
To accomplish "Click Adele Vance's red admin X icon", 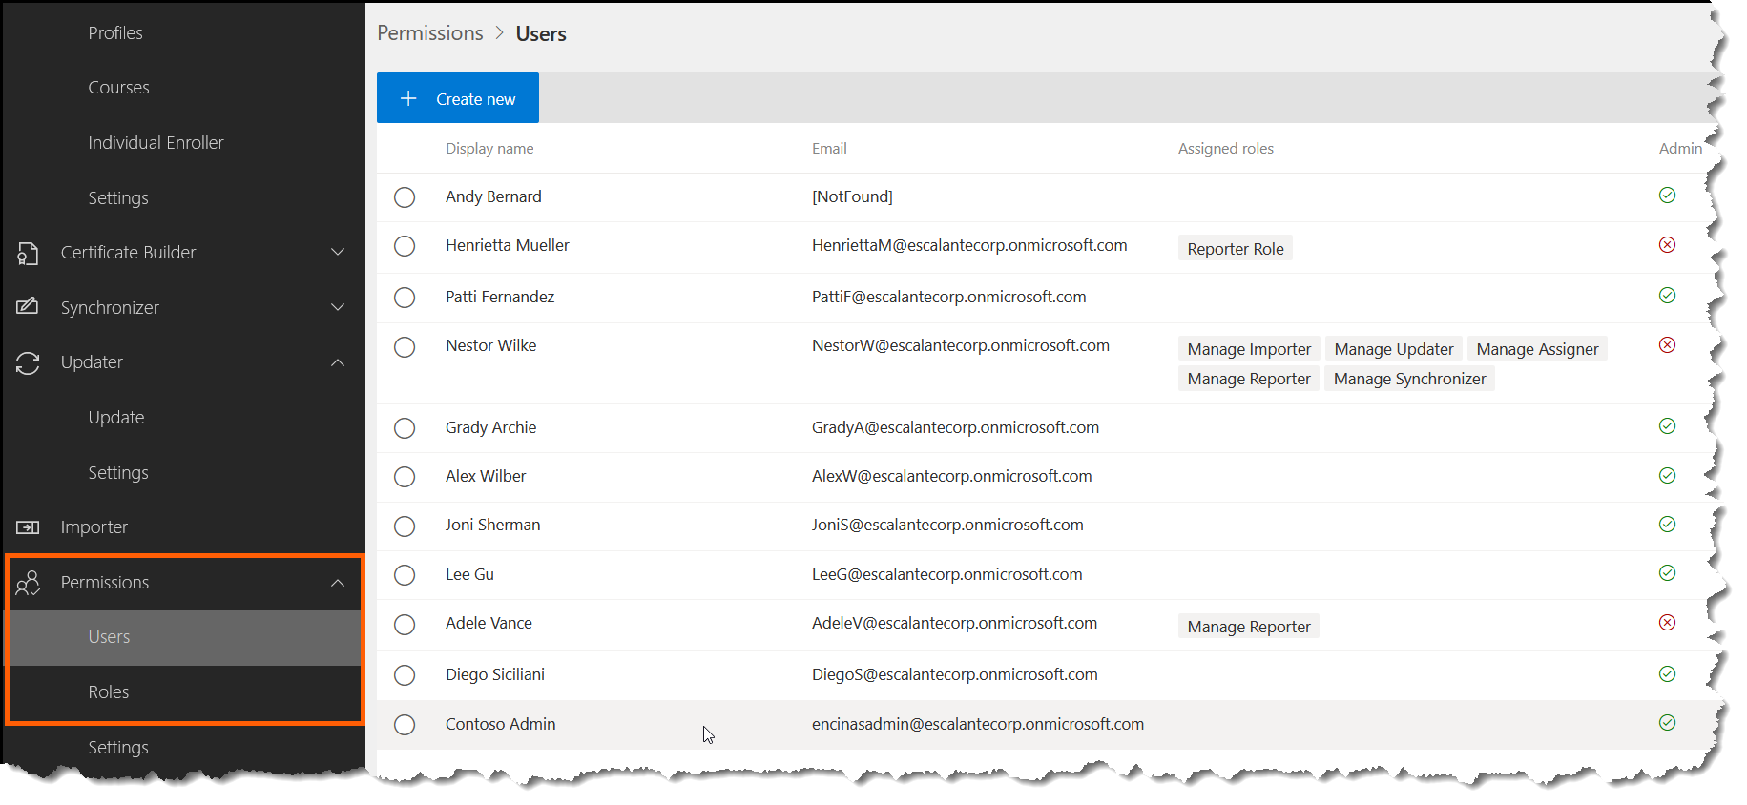I will [x=1667, y=623].
